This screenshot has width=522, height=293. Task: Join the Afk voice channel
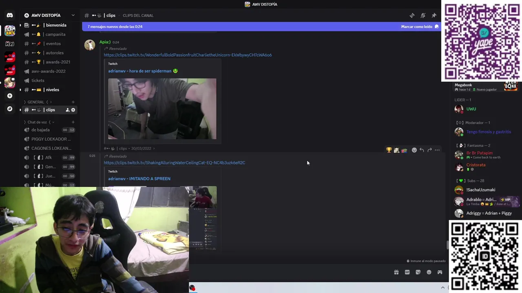[49, 158]
